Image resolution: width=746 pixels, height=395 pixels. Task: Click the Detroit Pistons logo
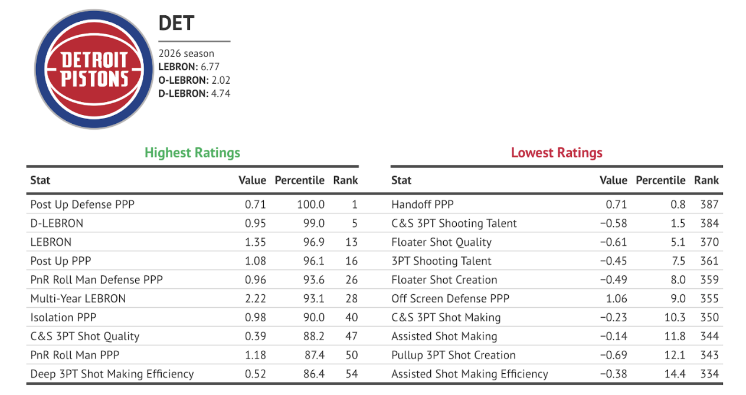coord(94,70)
